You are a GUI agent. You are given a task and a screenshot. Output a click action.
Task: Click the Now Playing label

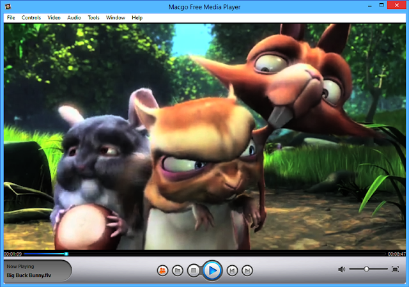click(20, 267)
